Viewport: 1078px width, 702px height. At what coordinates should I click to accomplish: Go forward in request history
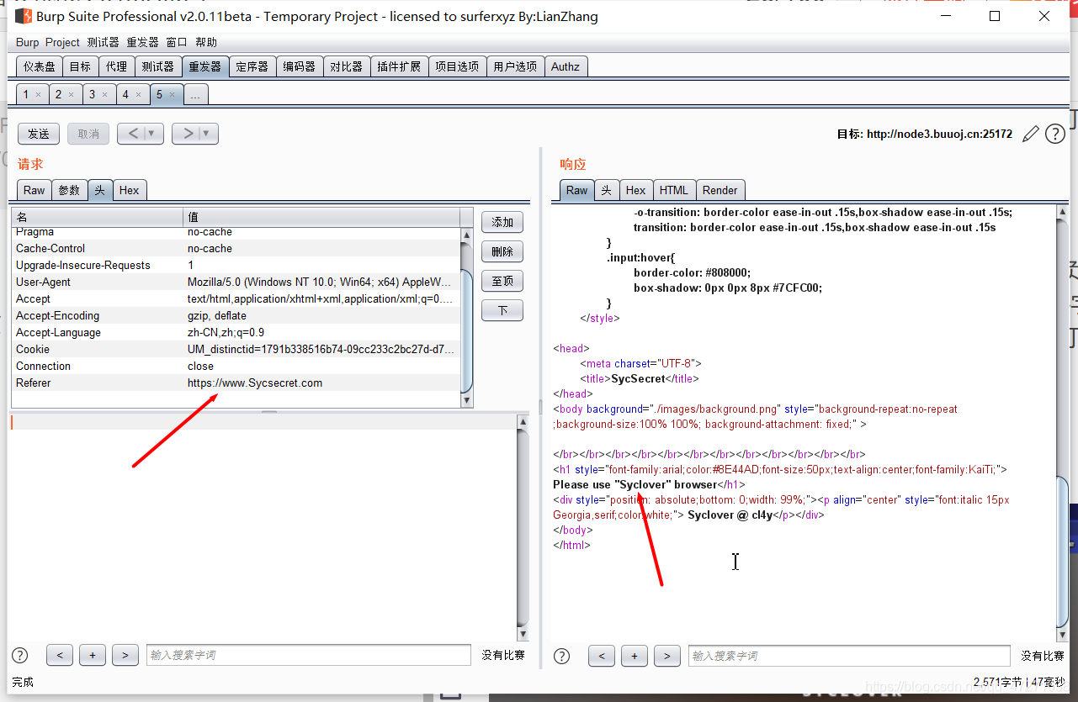[188, 134]
